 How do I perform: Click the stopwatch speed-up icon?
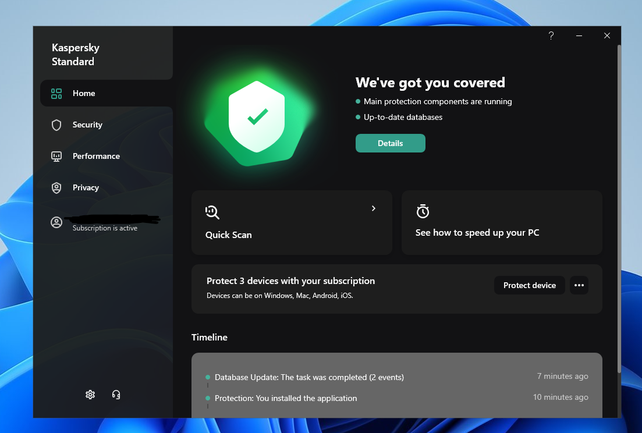(x=423, y=211)
